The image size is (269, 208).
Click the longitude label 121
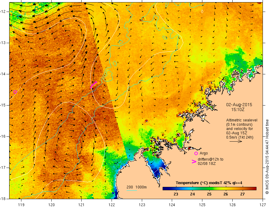click(x=82, y=205)
